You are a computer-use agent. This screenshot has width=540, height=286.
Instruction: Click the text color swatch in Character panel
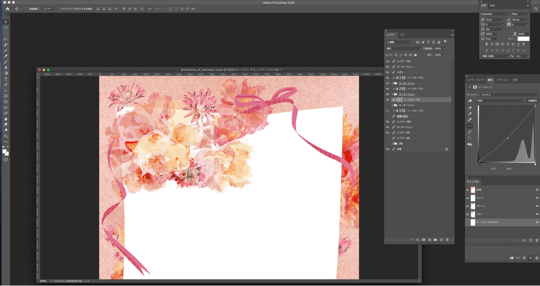[x=523, y=39]
